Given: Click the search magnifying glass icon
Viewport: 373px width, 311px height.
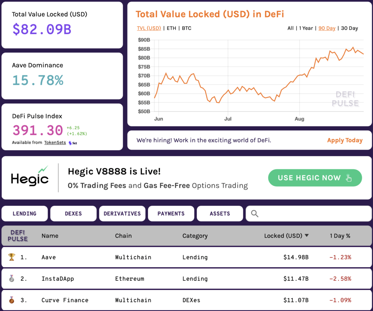Looking at the screenshot, I should pos(255,213).
